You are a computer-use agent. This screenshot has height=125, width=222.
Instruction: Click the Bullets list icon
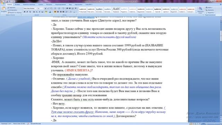(x=55, y=8)
